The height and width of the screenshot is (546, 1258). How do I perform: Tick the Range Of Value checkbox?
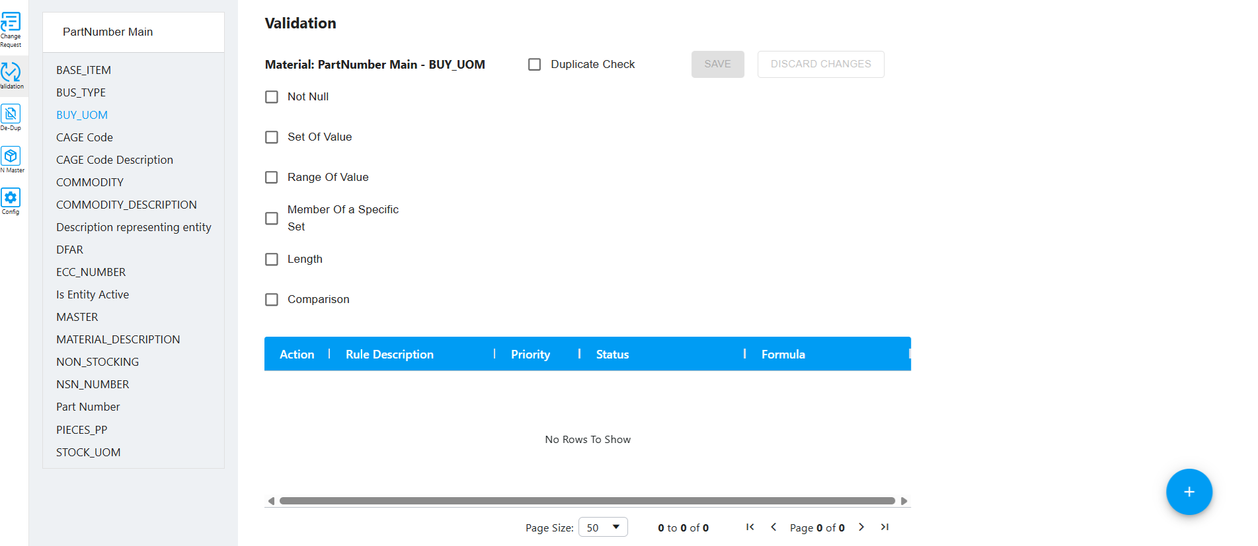272,178
